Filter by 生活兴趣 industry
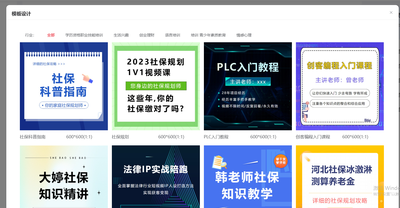 [121, 35]
